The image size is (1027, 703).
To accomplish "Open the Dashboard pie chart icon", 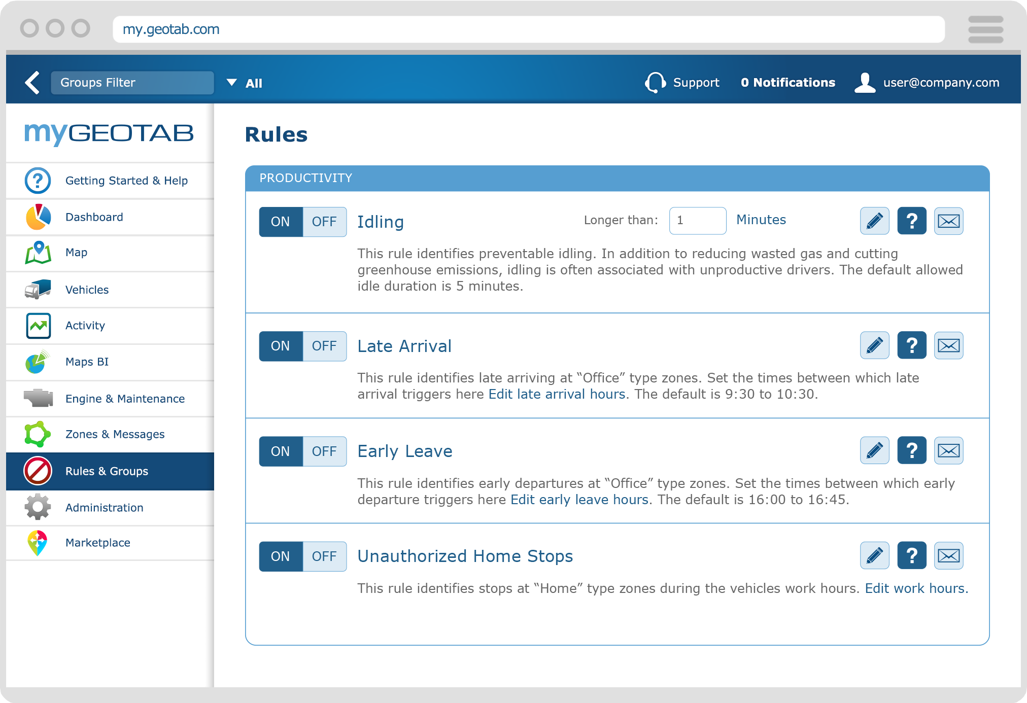I will pyautogui.click(x=38, y=217).
